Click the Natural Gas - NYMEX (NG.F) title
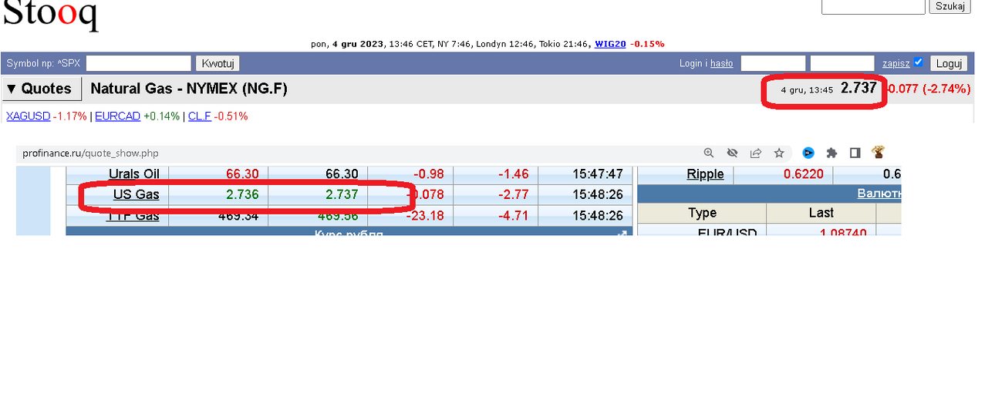The image size is (995, 411). coord(189,89)
